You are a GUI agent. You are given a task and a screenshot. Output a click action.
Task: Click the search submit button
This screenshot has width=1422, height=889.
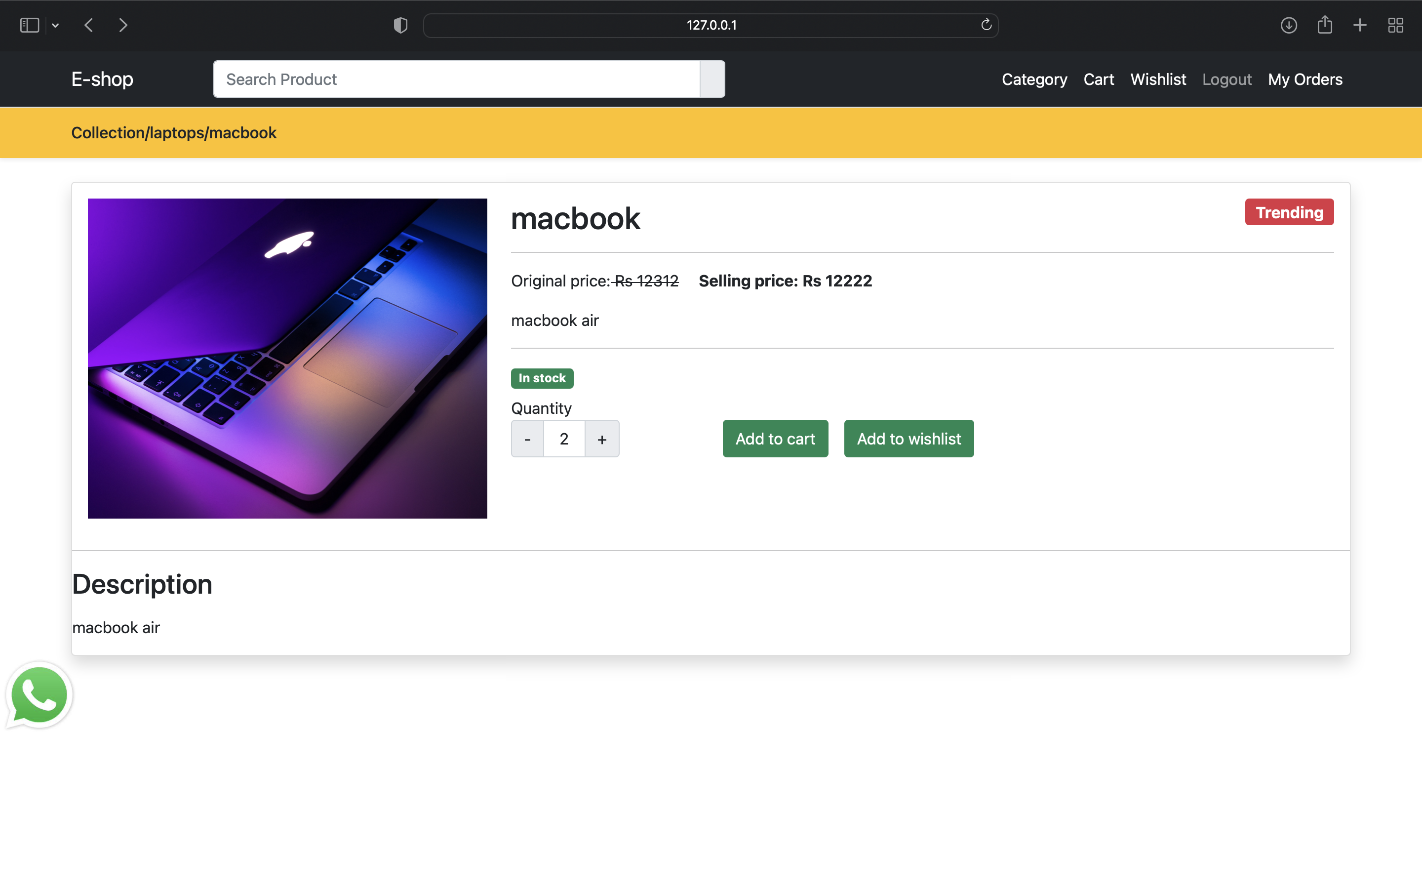(x=712, y=80)
